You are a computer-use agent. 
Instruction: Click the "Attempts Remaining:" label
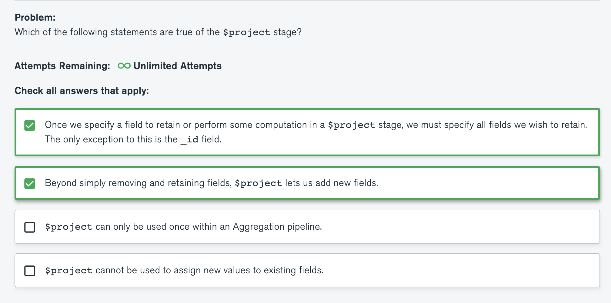62,66
